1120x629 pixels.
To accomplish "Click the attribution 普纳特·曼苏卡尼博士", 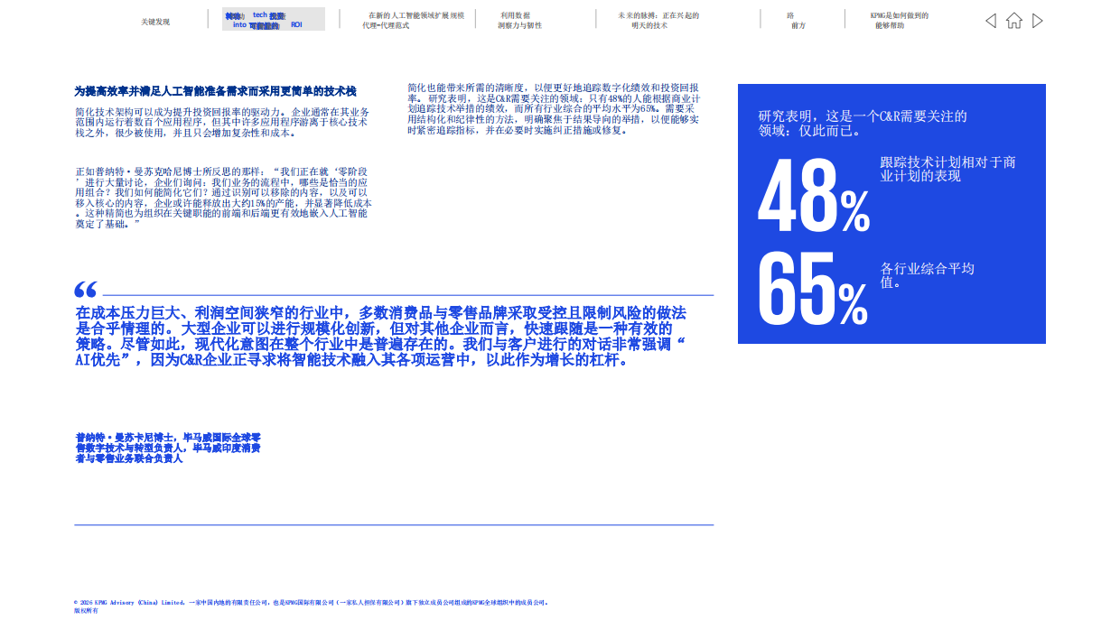I will (x=168, y=448).
